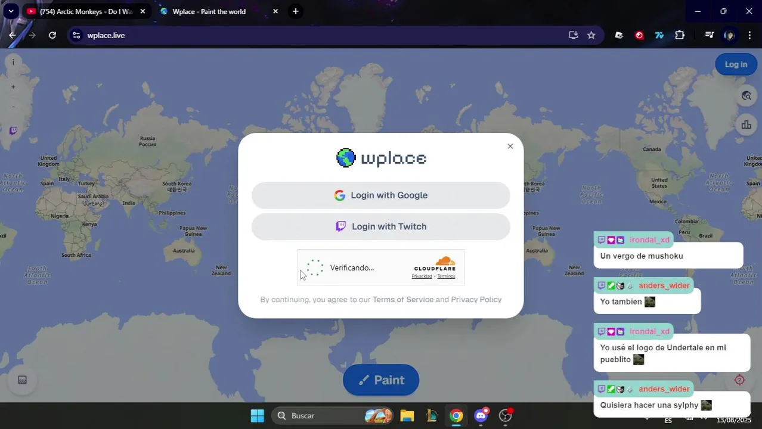Open Cloudflare Terminos link
The height and width of the screenshot is (429, 762).
click(446, 276)
